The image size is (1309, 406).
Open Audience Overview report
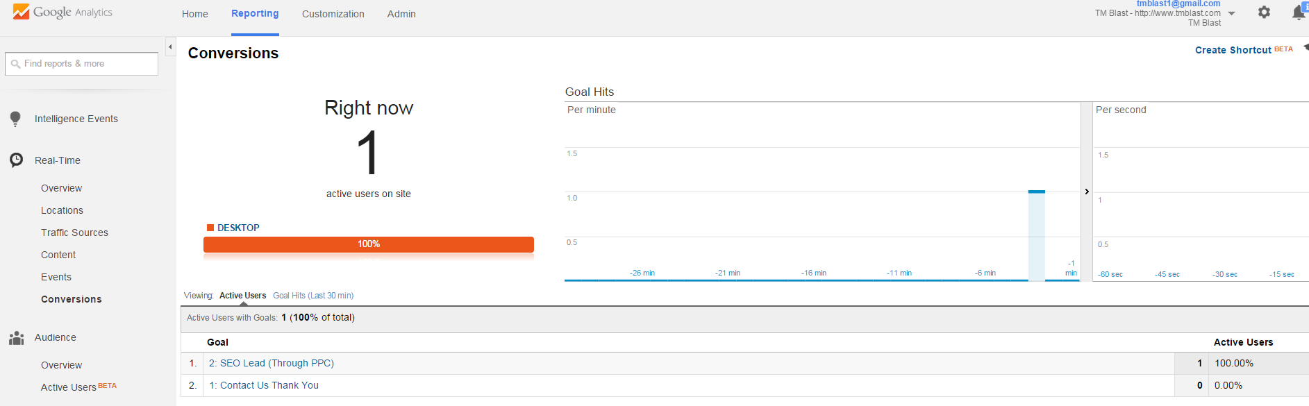61,365
